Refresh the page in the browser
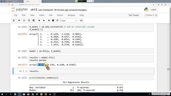The height and width of the screenshot is (96, 171). coord(9,5)
